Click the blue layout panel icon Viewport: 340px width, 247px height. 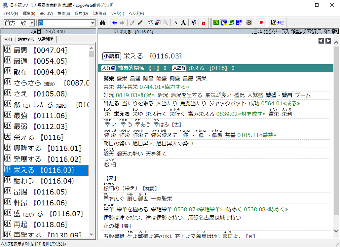coord(239,22)
